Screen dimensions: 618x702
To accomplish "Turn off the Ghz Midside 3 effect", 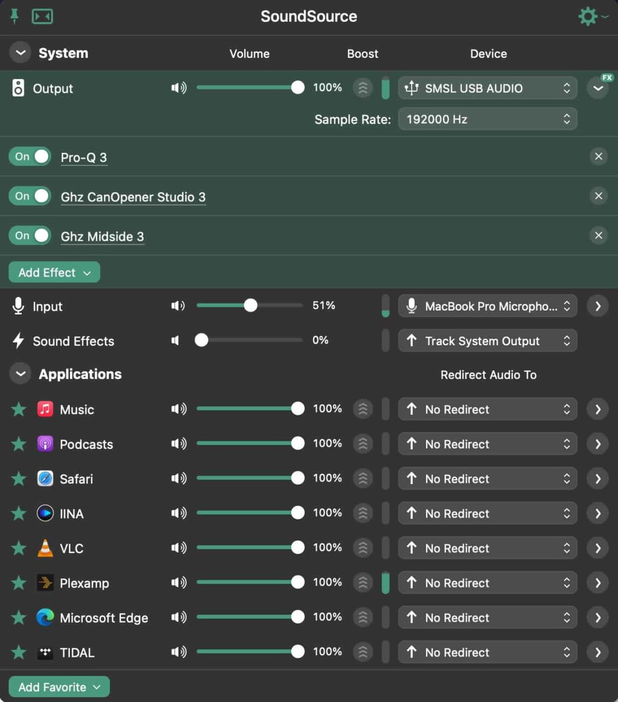I will pyautogui.click(x=29, y=235).
